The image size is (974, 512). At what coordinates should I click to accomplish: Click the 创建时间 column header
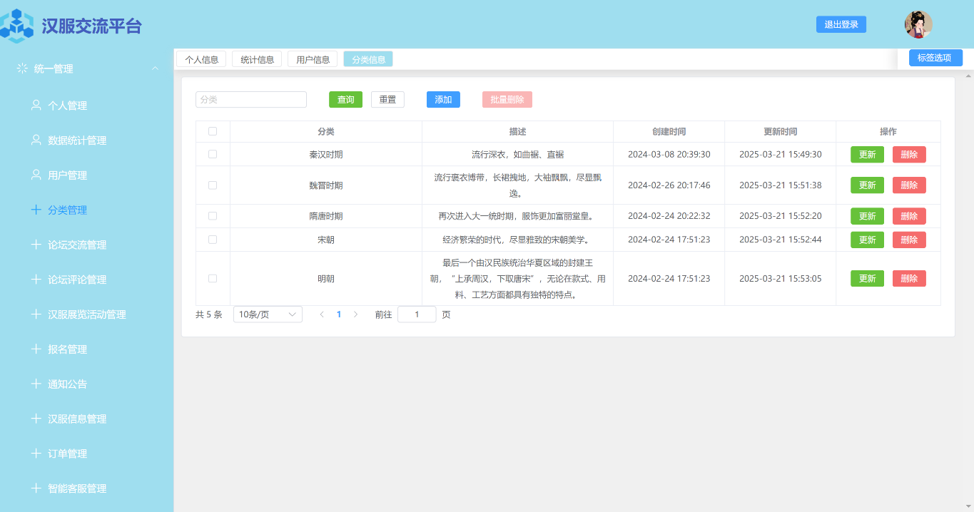[669, 132]
